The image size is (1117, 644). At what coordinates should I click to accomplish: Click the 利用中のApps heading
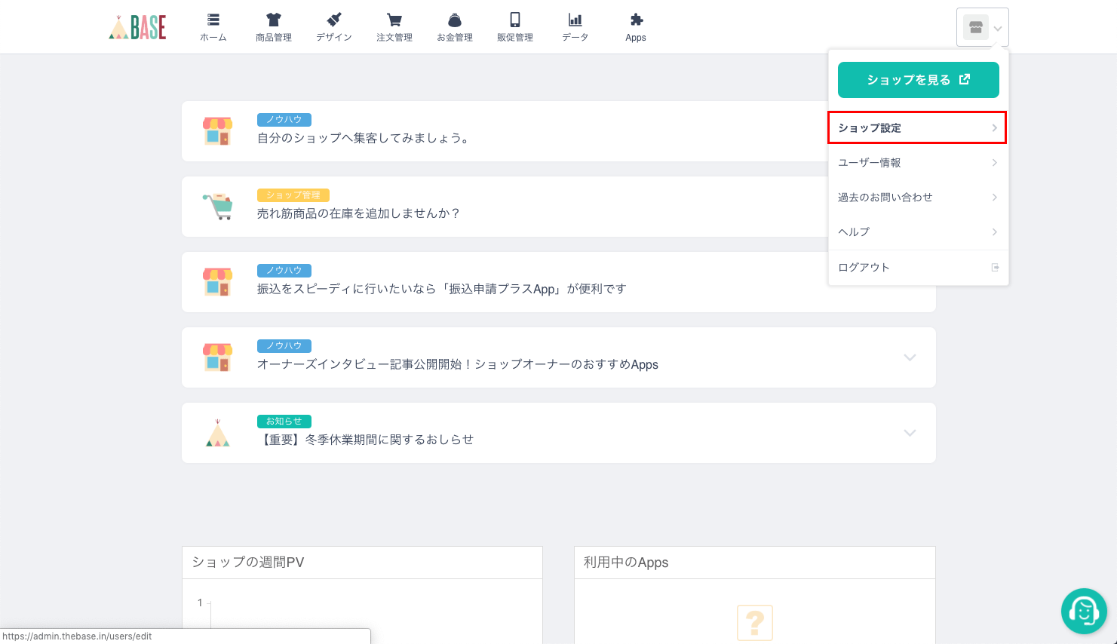pos(626,563)
